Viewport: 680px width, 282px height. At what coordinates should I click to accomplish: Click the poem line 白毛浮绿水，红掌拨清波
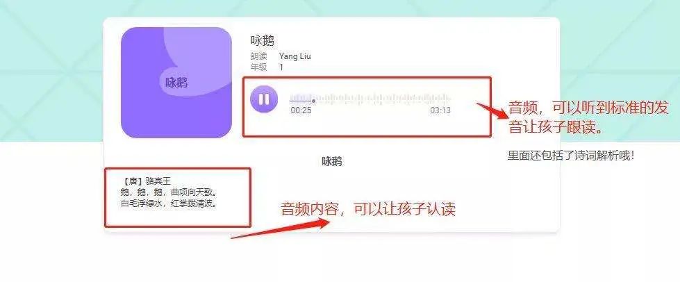tap(169, 203)
